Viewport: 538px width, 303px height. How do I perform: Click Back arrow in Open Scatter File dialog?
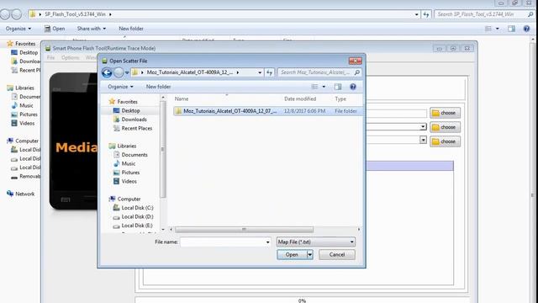click(x=107, y=72)
